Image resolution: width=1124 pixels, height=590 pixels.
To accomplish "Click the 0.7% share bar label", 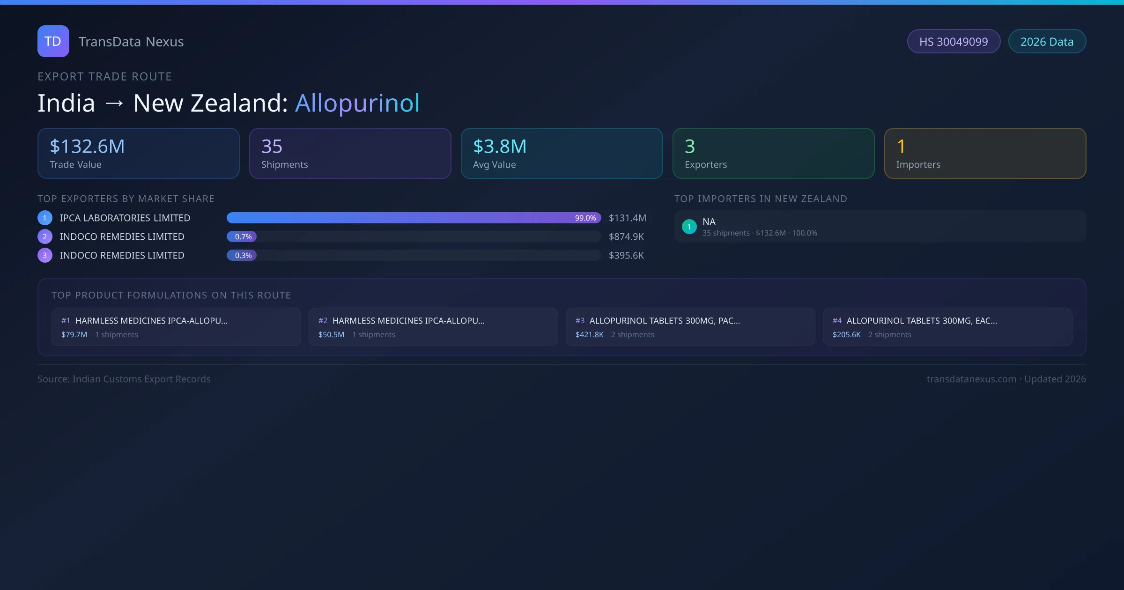I will point(243,236).
